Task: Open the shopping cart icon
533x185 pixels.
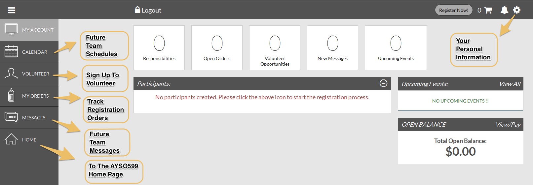Action: (x=488, y=10)
